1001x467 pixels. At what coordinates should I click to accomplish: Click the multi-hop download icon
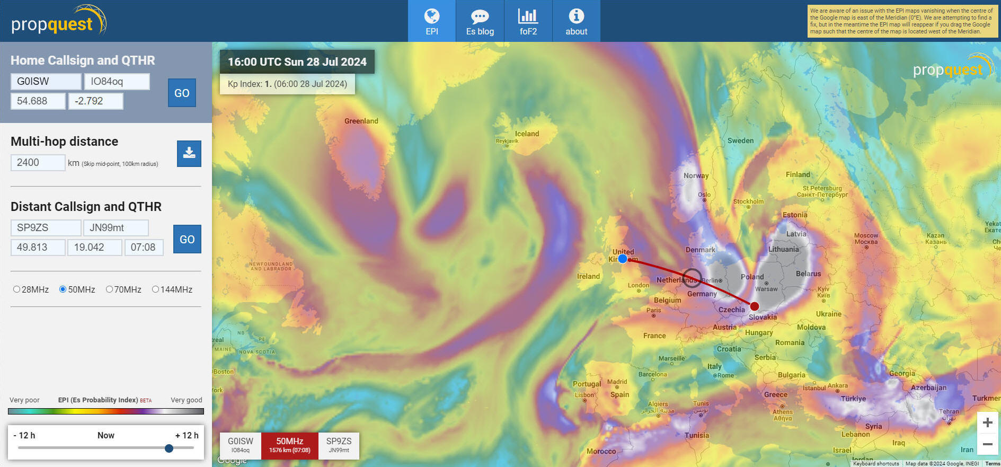coord(189,154)
